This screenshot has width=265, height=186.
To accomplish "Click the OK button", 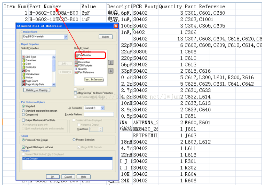I will tap(53, 177).
